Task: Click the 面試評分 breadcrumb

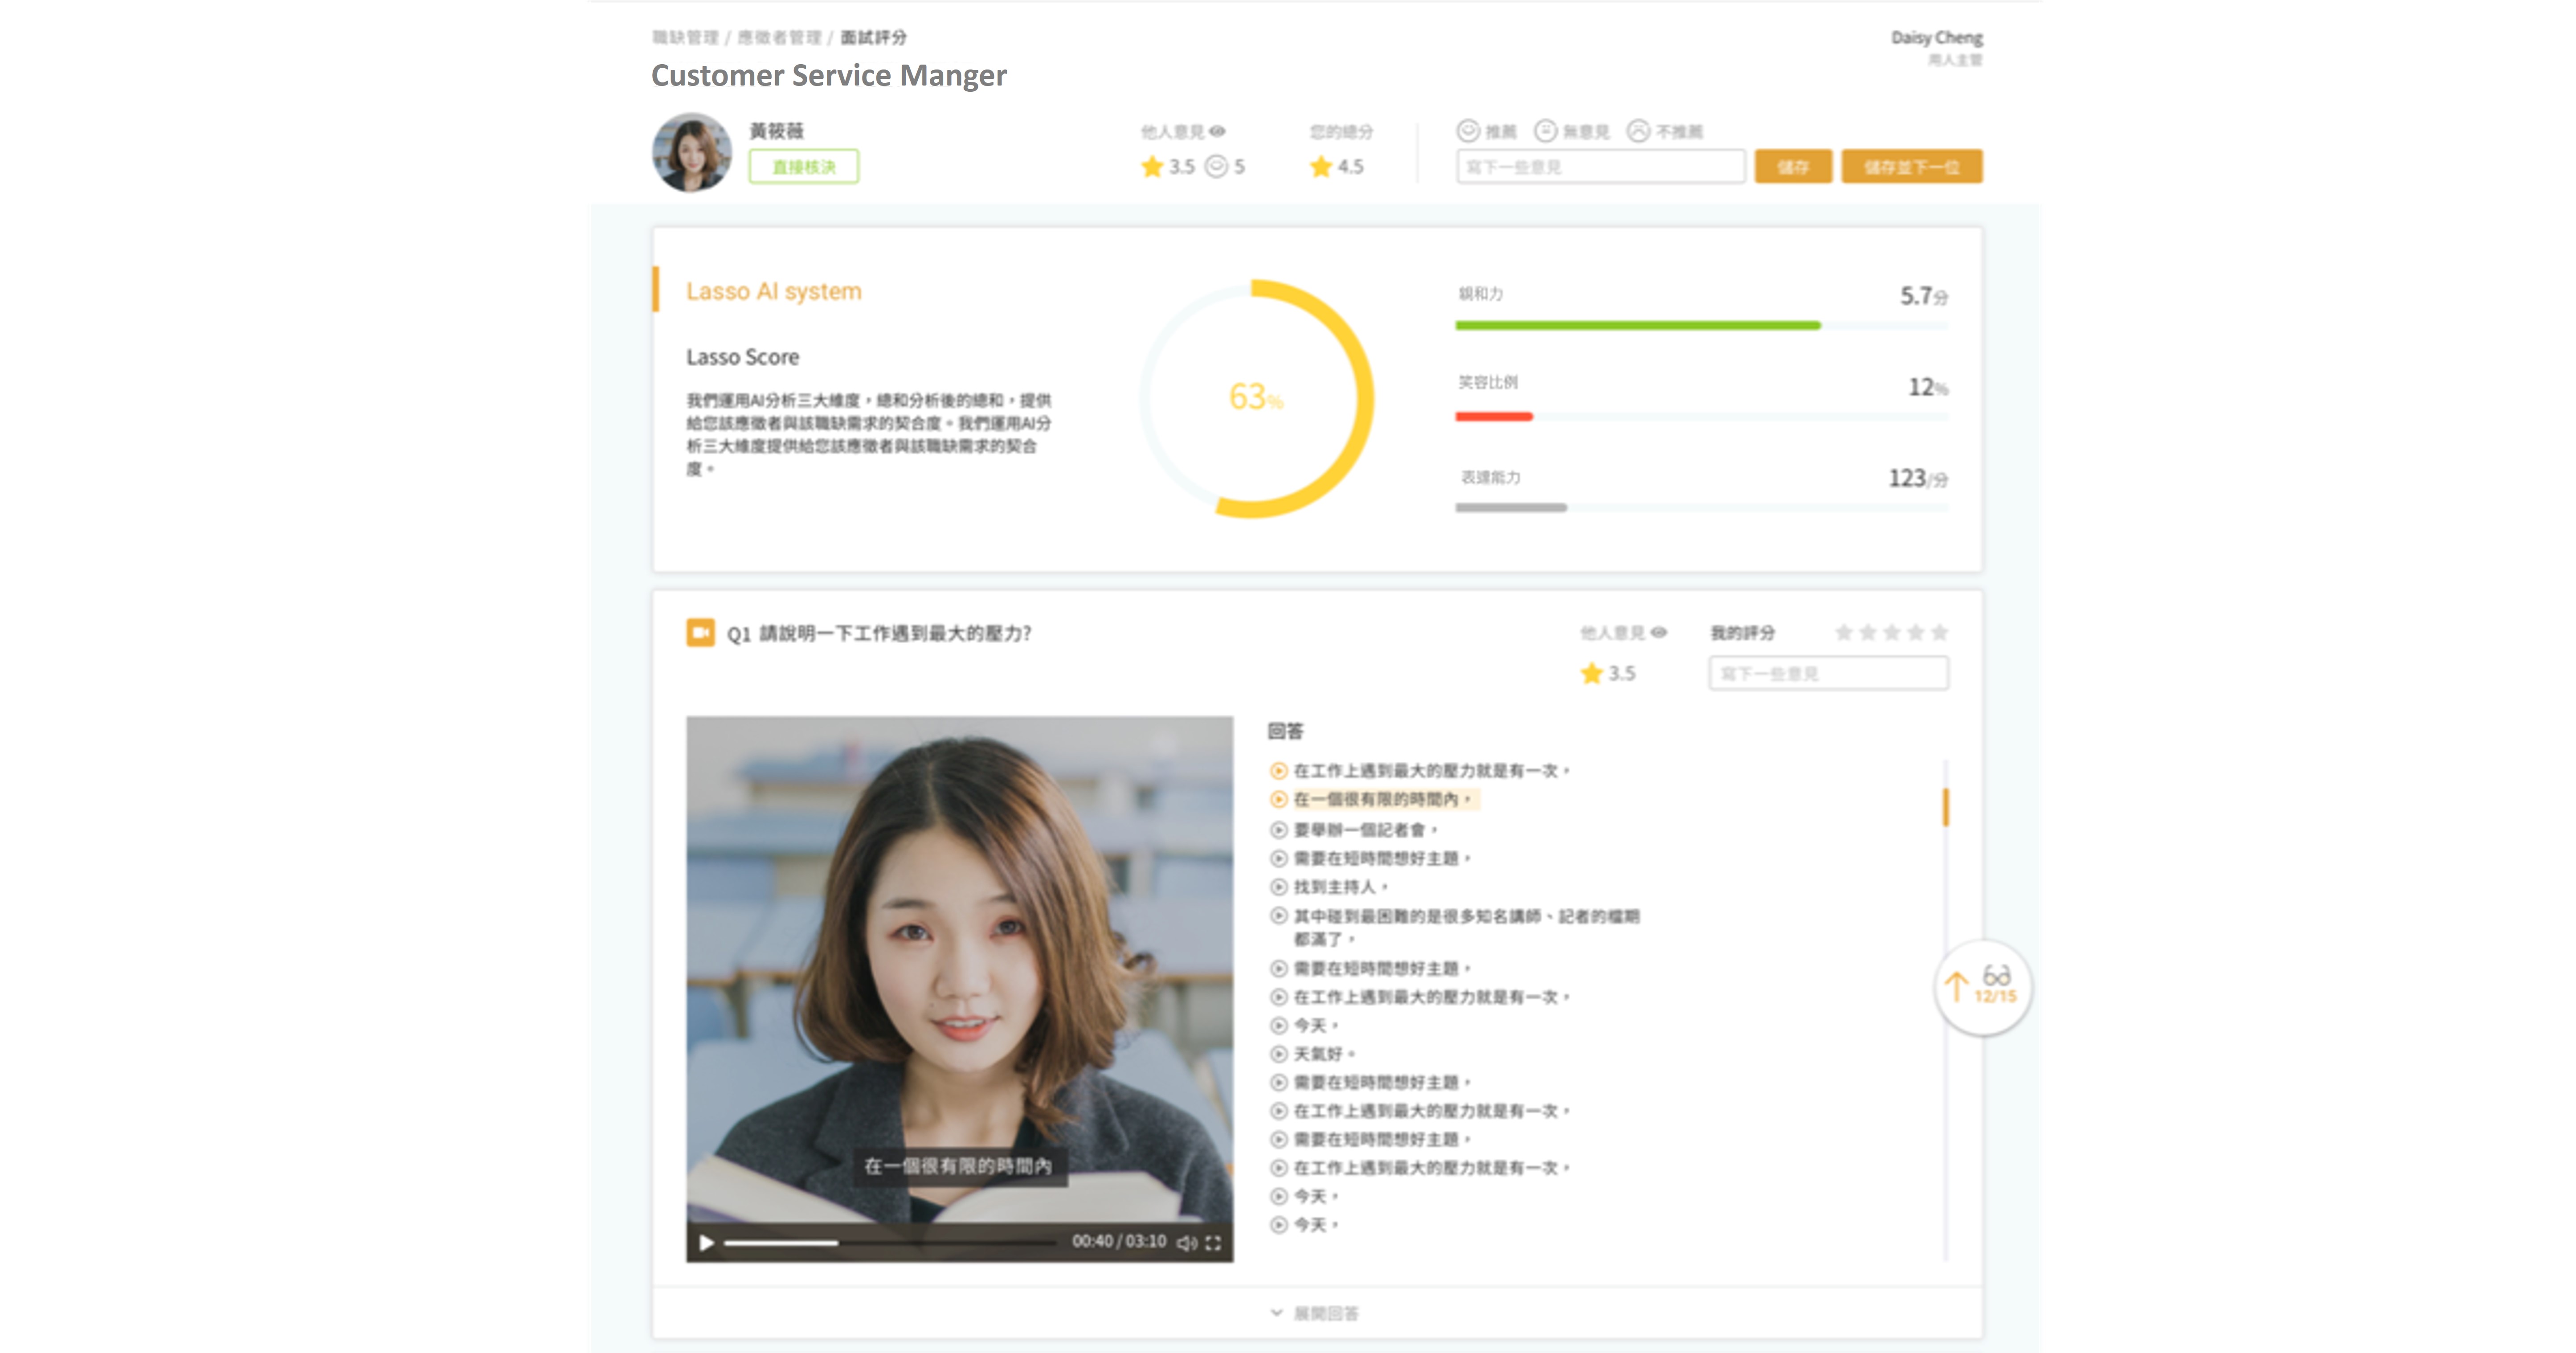Action: (873, 37)
